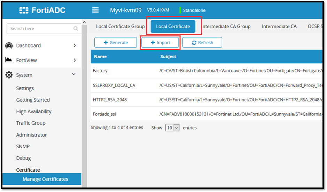Select the SSLPROXY_LOCAL_CA certificate row
This screenshot has height=192, width=327.
(x=207, y=85)
